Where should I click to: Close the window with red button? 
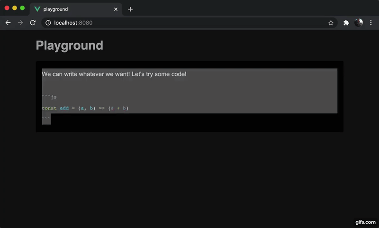pos(7,8)
